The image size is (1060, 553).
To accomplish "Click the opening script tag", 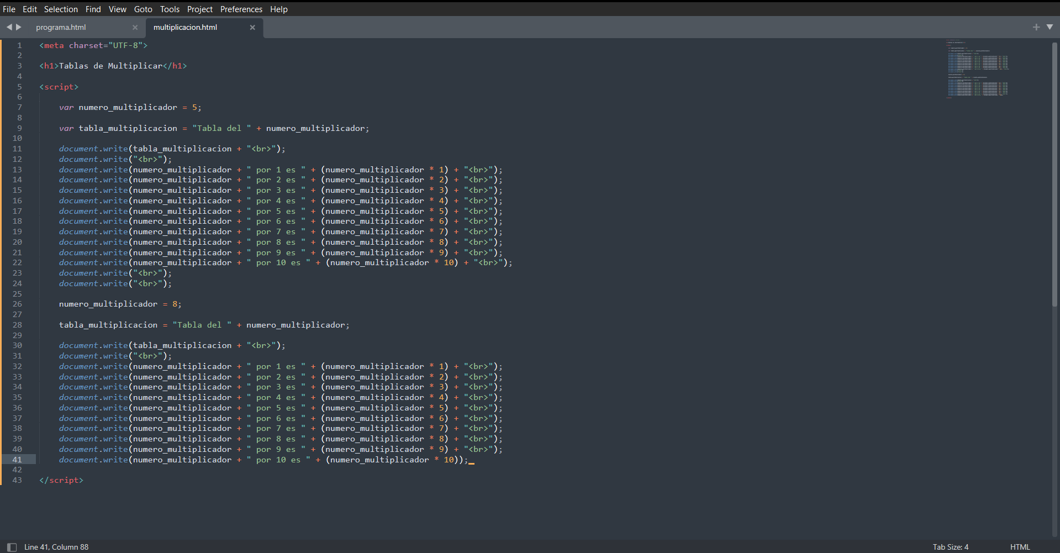I will 59,87.
